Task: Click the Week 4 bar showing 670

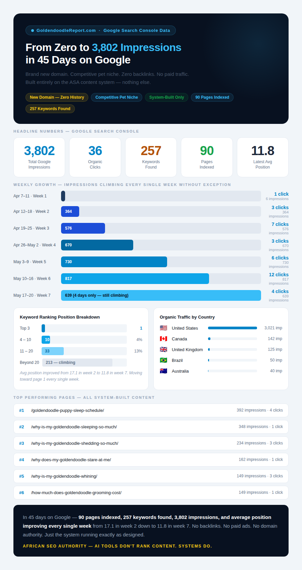Action: tap(97, 245)
